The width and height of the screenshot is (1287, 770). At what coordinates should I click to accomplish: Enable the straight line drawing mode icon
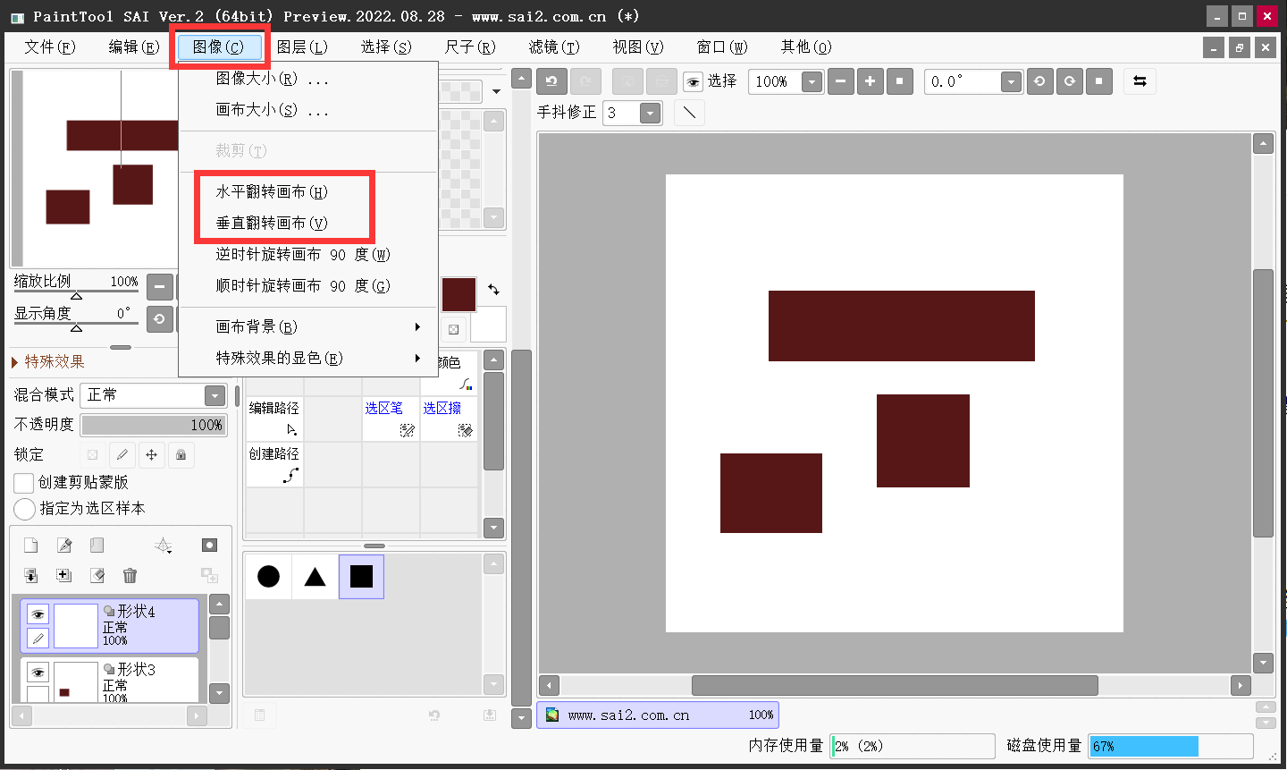[x=689, y=113]
